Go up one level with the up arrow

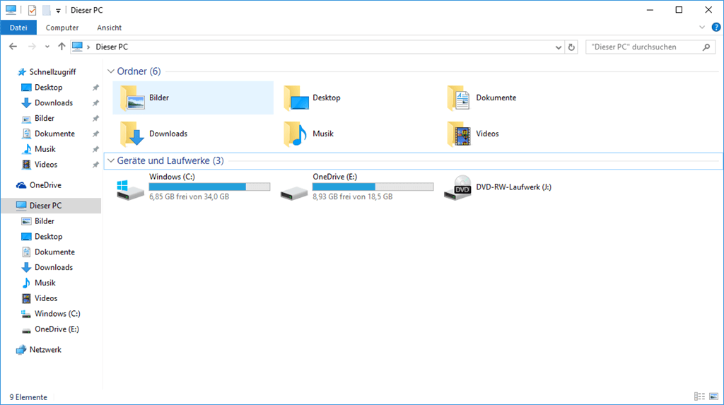click(62, 47)
